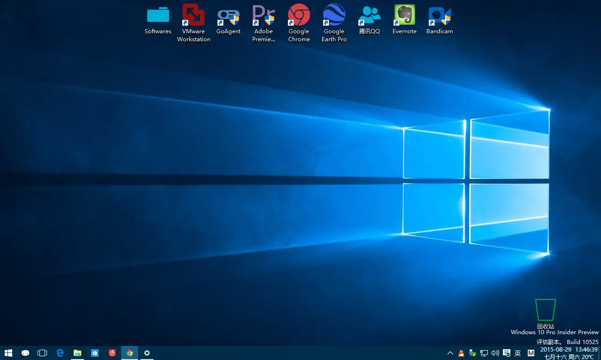The width and height of the screenshot is (601, 360).
Task: Switch to Chrome window in taskbar
Action: (130, 353)
